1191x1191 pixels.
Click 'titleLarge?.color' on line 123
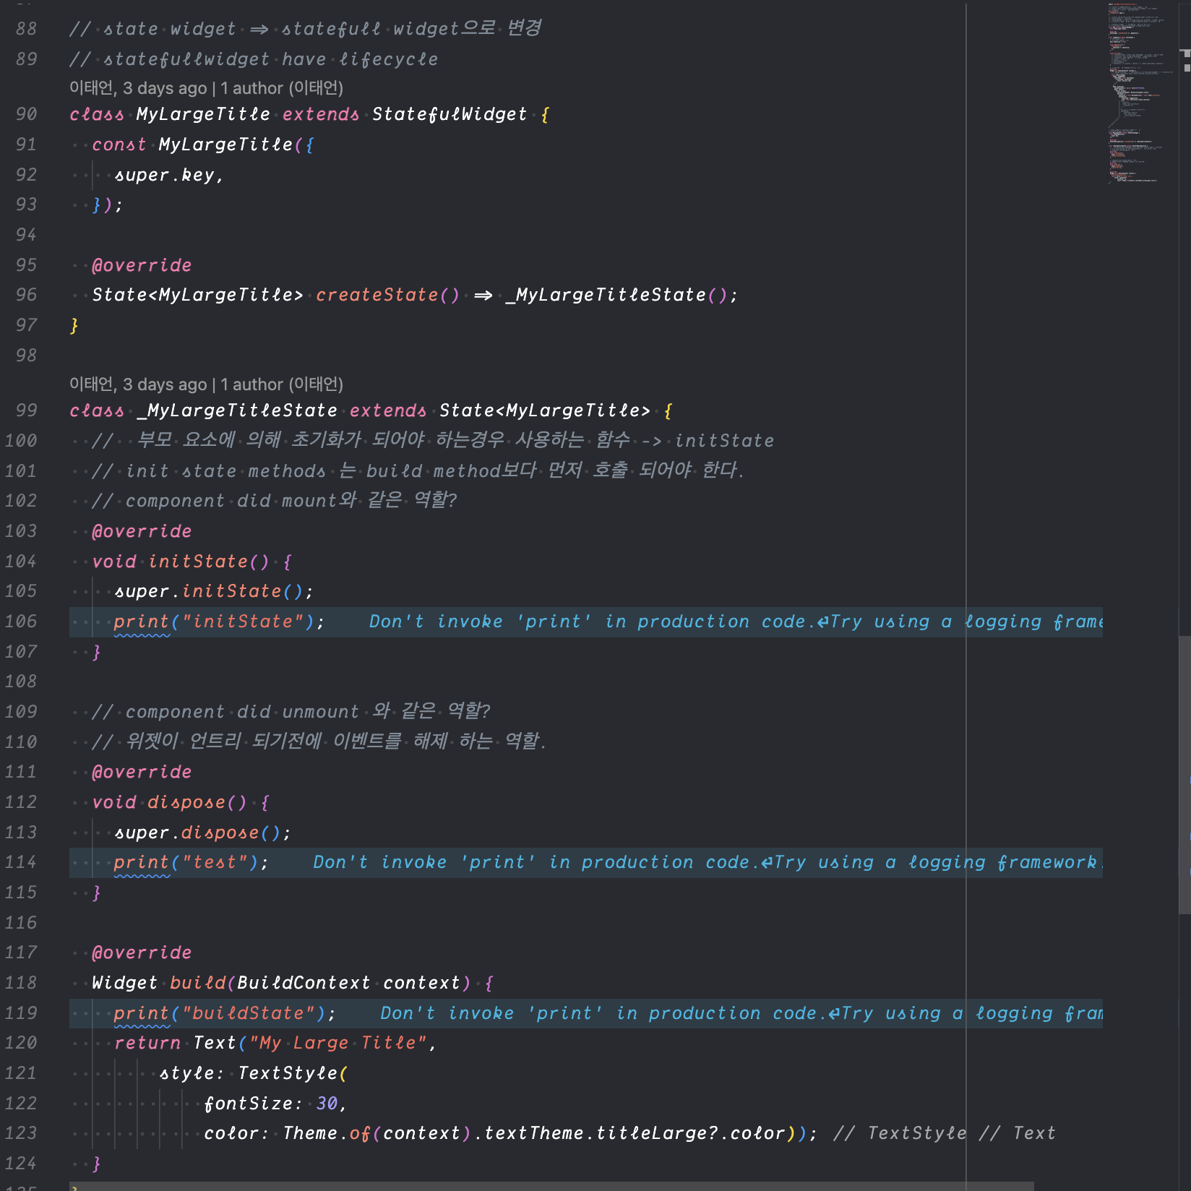tap(691, 1133)
